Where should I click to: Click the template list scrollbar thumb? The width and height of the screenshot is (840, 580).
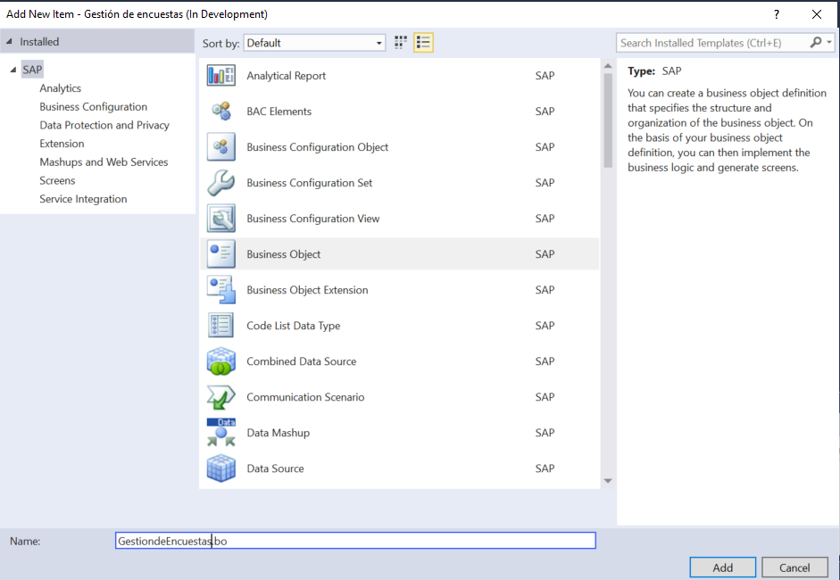(608, 120)
